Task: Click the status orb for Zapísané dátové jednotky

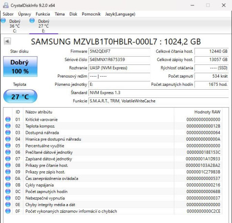Action: click(x=8, y=159)
